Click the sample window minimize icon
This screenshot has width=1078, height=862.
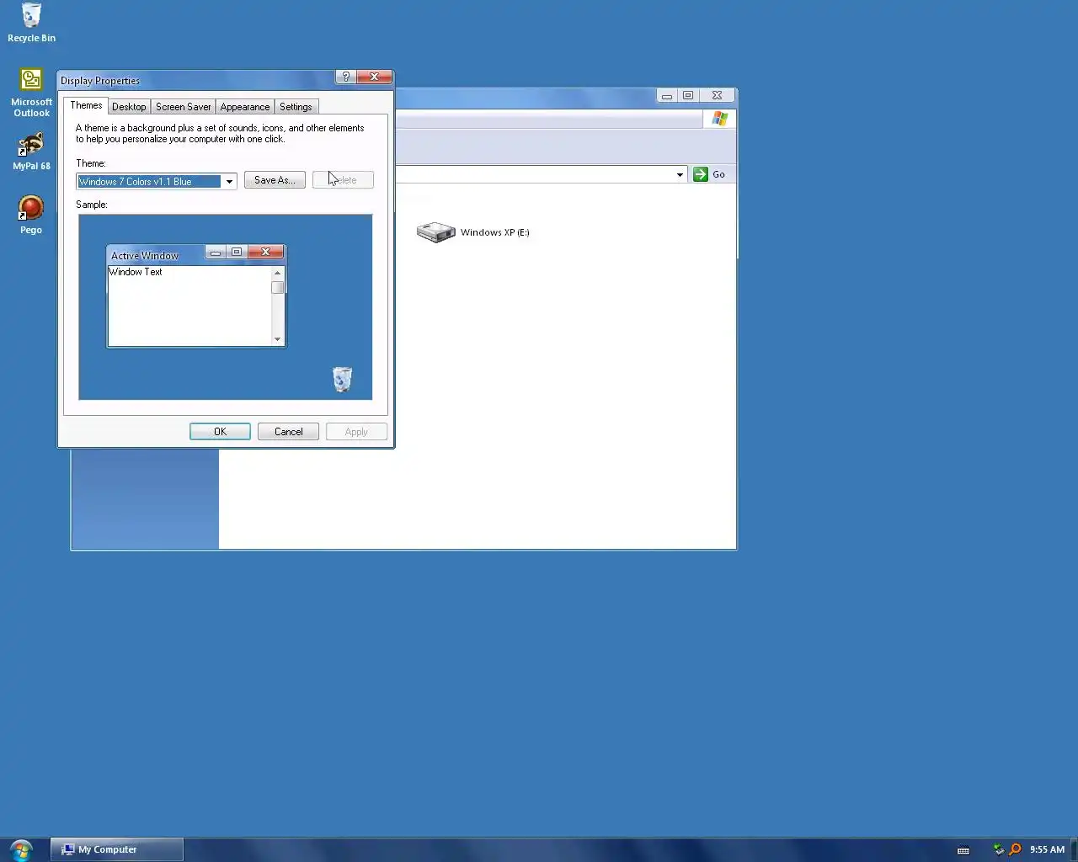[216, 252]
